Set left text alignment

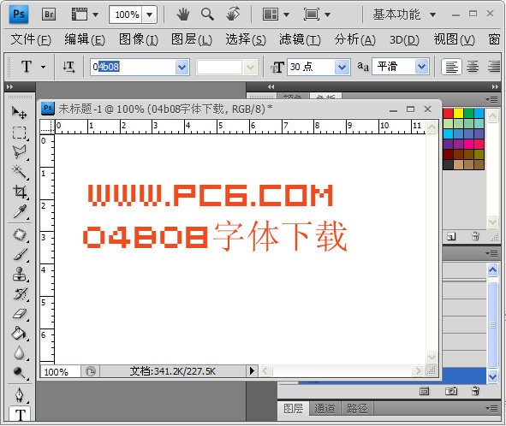coord(451,67)
